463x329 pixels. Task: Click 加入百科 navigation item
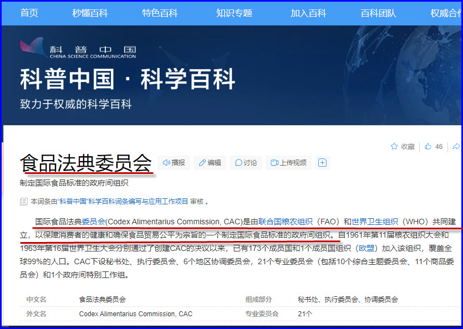click(x=308, y=13)
